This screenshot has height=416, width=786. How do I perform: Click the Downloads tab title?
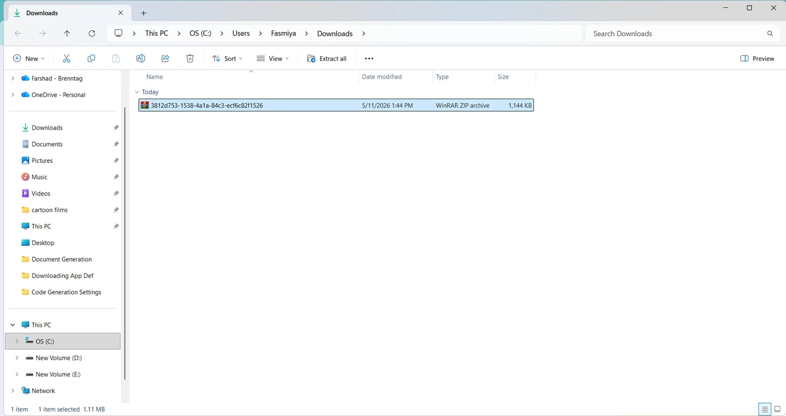pyautogui.click(x=42, y=13)
